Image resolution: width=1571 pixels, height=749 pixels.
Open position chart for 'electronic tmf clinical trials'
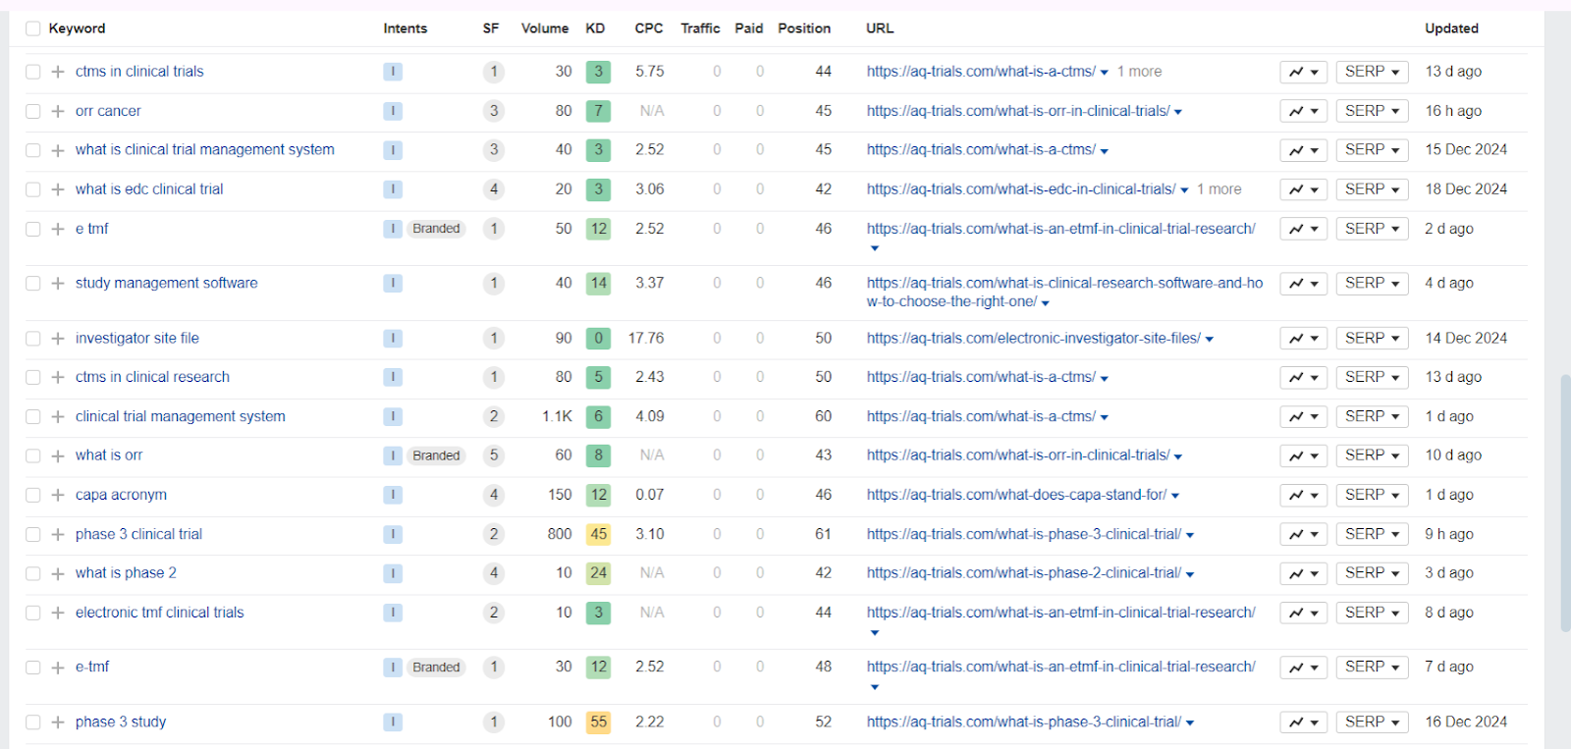coord(1304,614)
